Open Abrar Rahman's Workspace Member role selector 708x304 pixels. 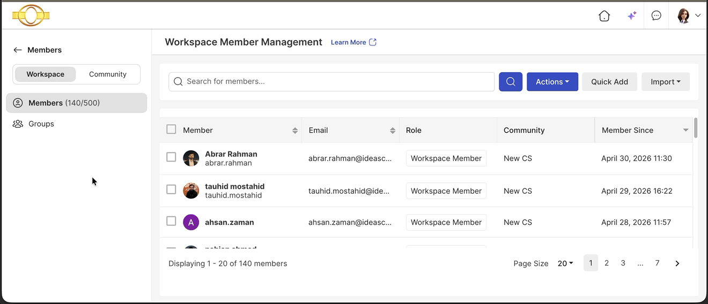click(x=446, y=158)
